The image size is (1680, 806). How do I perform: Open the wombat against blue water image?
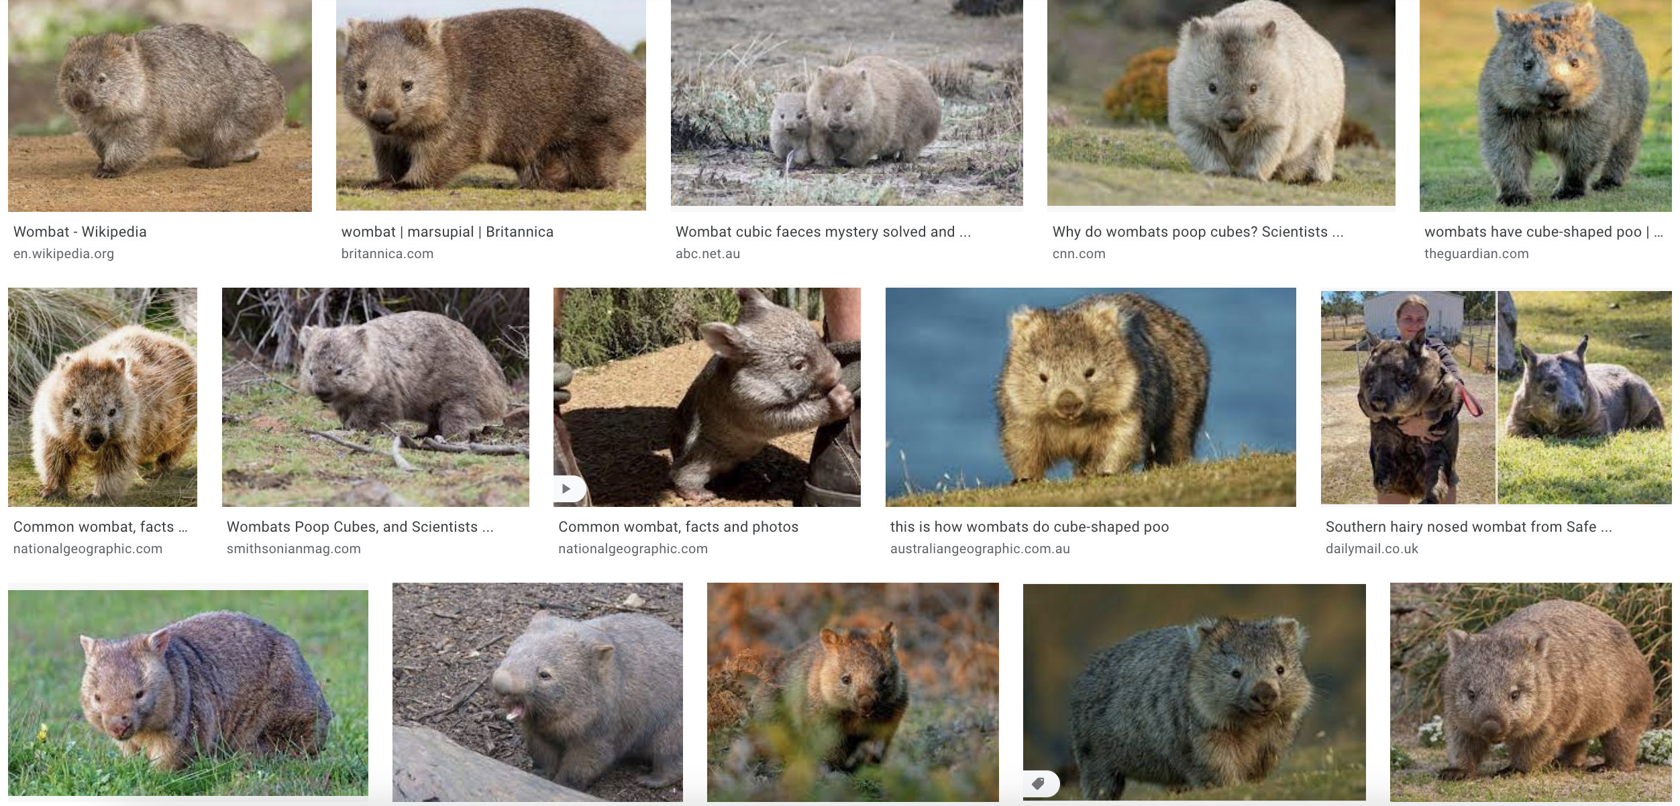[x=1091, y=397]
